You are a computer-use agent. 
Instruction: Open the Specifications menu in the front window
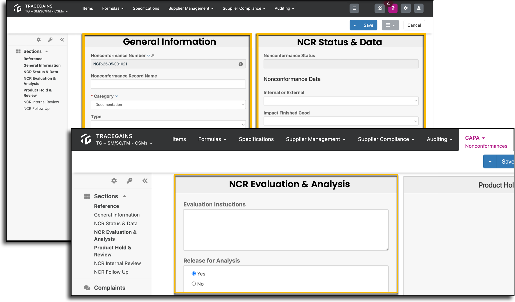pos(256,139)
